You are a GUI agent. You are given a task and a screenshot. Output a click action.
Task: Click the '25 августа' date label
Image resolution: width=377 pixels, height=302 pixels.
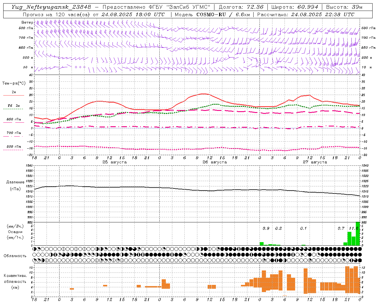(x=115, y=162)
